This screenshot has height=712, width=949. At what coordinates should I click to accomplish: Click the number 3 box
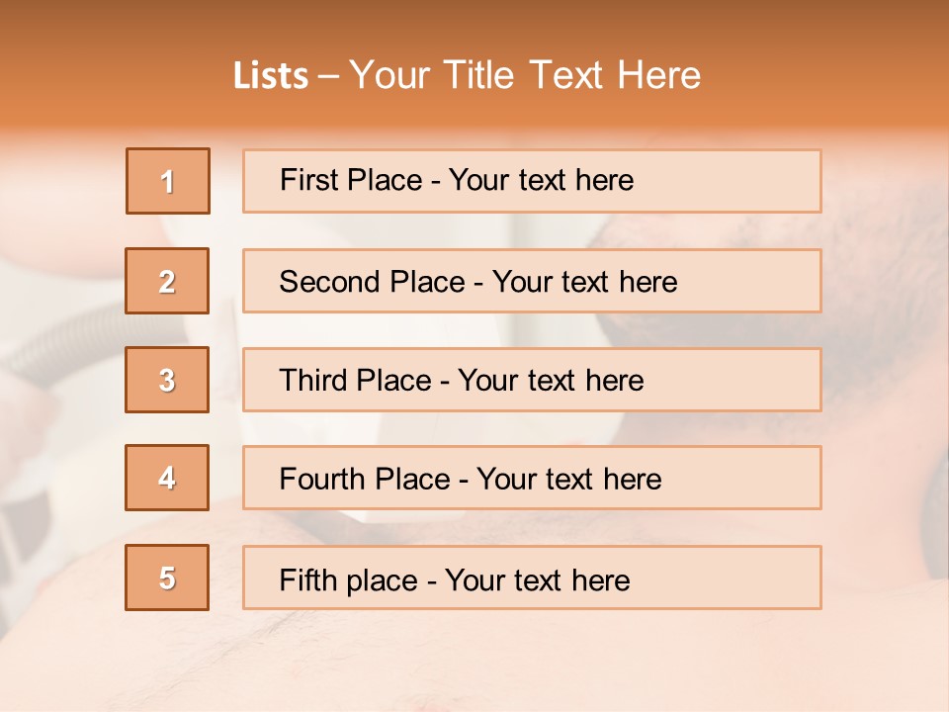coord(167,380)
